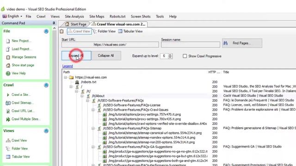Click the sitemap-canonical-url-options image icon
296x166 pixels.
coord(105,133)
